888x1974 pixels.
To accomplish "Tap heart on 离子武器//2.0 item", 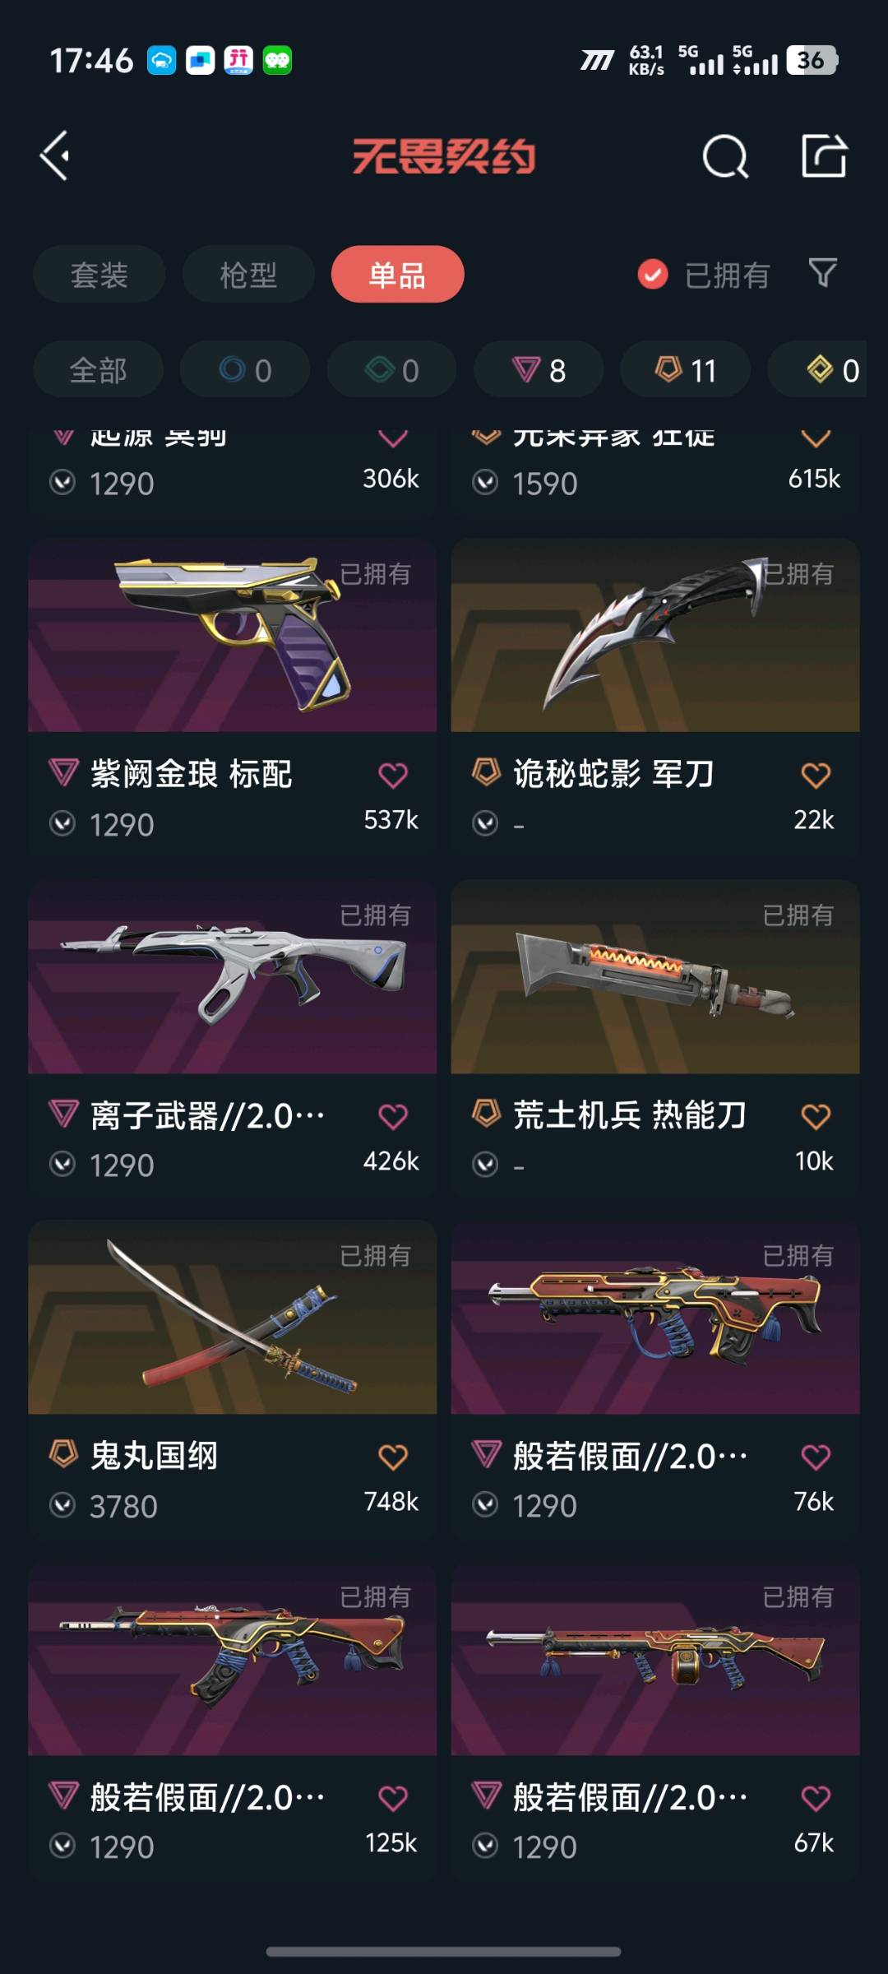I will 393,1116.
